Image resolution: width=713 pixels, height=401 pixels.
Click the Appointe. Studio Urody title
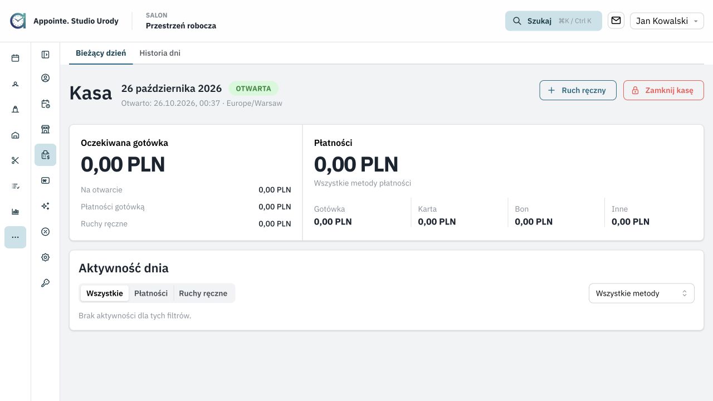tap(76, 21)
